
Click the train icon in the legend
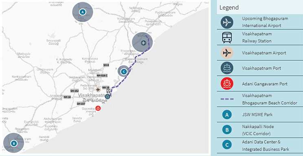(227, 37)
